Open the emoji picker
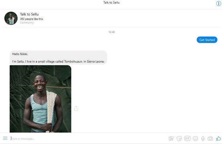 [x=195, y=138]
